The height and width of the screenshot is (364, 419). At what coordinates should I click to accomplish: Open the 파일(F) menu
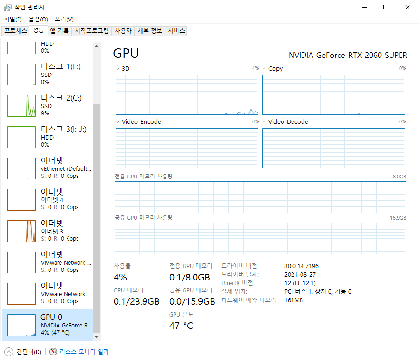coord(12,19)
